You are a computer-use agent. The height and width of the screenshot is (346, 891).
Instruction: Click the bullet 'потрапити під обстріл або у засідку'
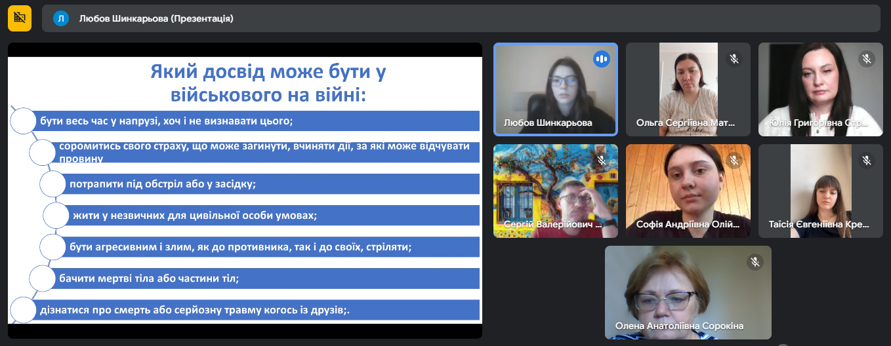pos(163,184)
